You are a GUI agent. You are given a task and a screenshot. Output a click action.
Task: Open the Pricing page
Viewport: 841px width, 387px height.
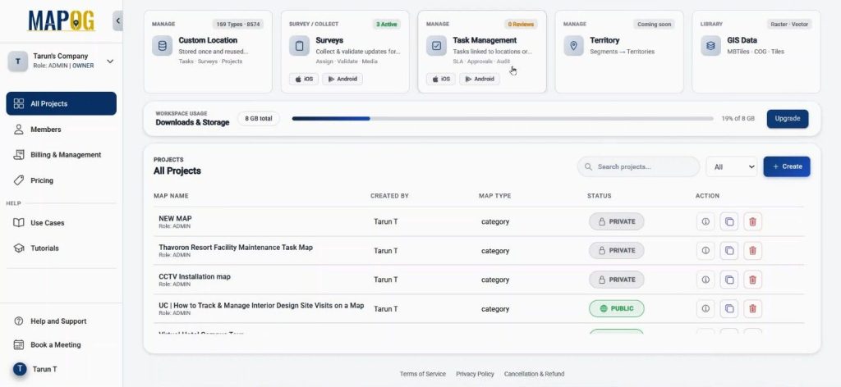click(61, 180)
